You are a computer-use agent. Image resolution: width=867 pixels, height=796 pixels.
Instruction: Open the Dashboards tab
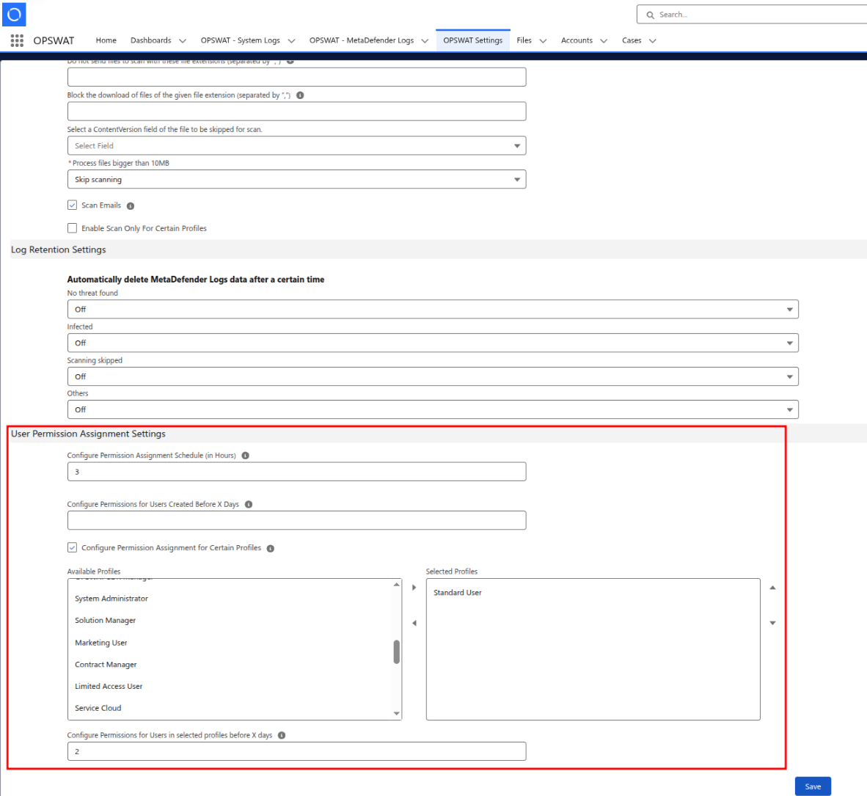[151, 40]
